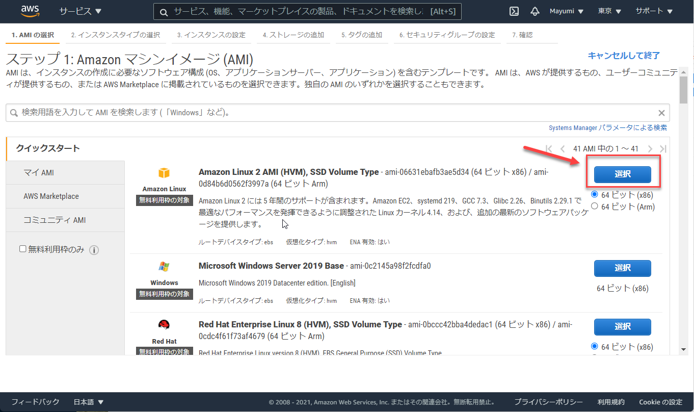Click the Red Hat logo icon
The height and width of the screenshot is (412, 694).
click(164, 325)
